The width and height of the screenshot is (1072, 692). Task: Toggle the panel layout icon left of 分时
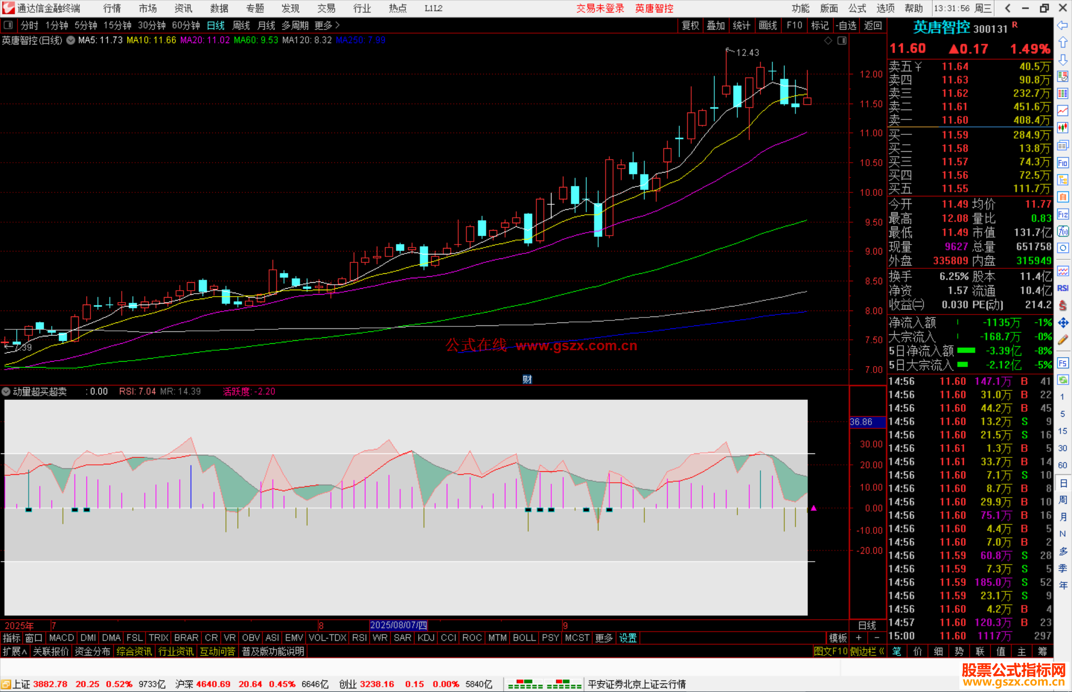point(8,25)
